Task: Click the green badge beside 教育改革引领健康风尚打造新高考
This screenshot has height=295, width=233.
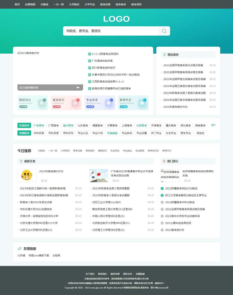Action: pyautogui.click(x=90, y=89)
